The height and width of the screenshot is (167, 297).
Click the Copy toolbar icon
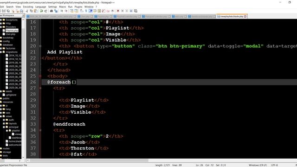(31, 11)
